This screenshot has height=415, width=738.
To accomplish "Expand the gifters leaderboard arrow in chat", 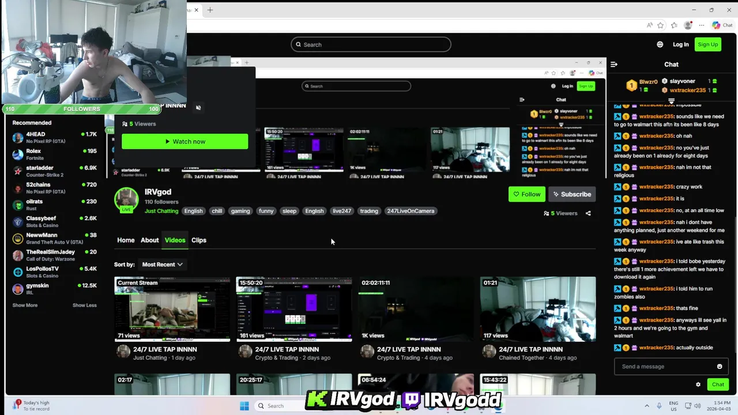I will pyautogui.click(x=671, y=100).
